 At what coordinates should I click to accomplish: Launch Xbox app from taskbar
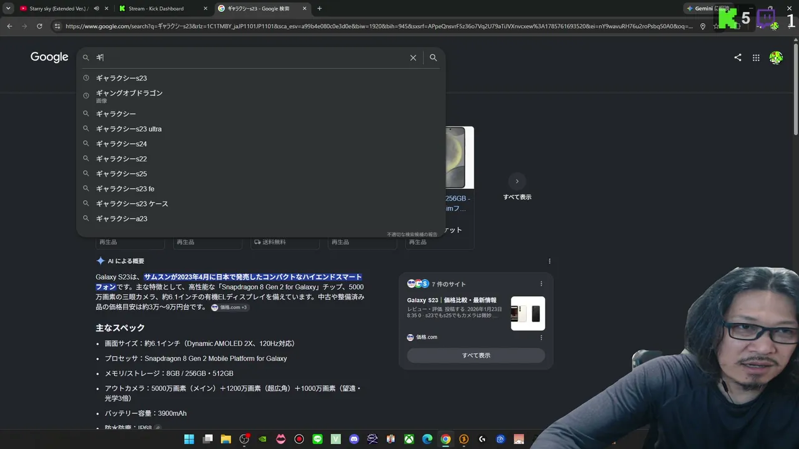(x=409, y=439)
